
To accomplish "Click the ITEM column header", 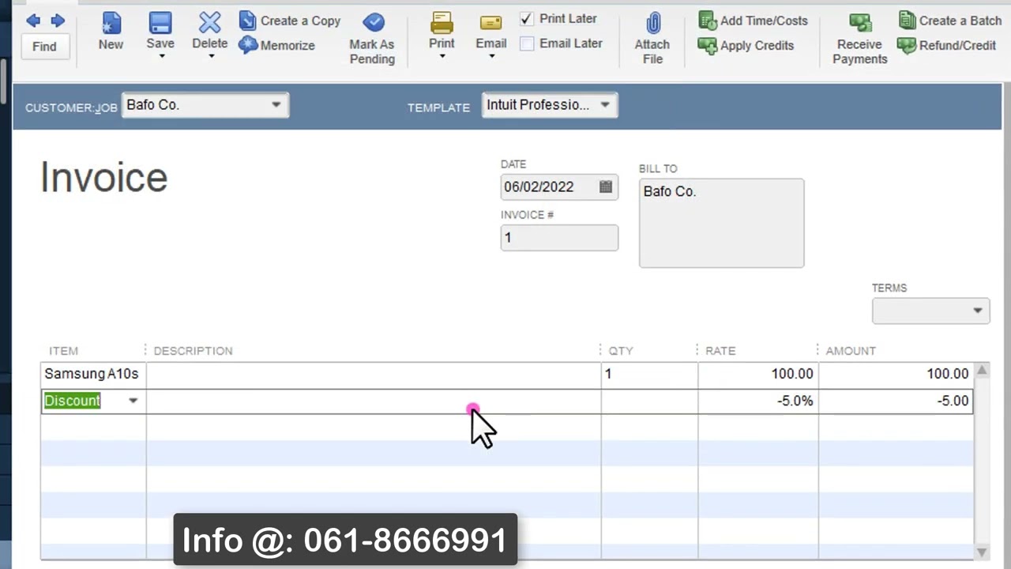I will (x=63, y=351).
